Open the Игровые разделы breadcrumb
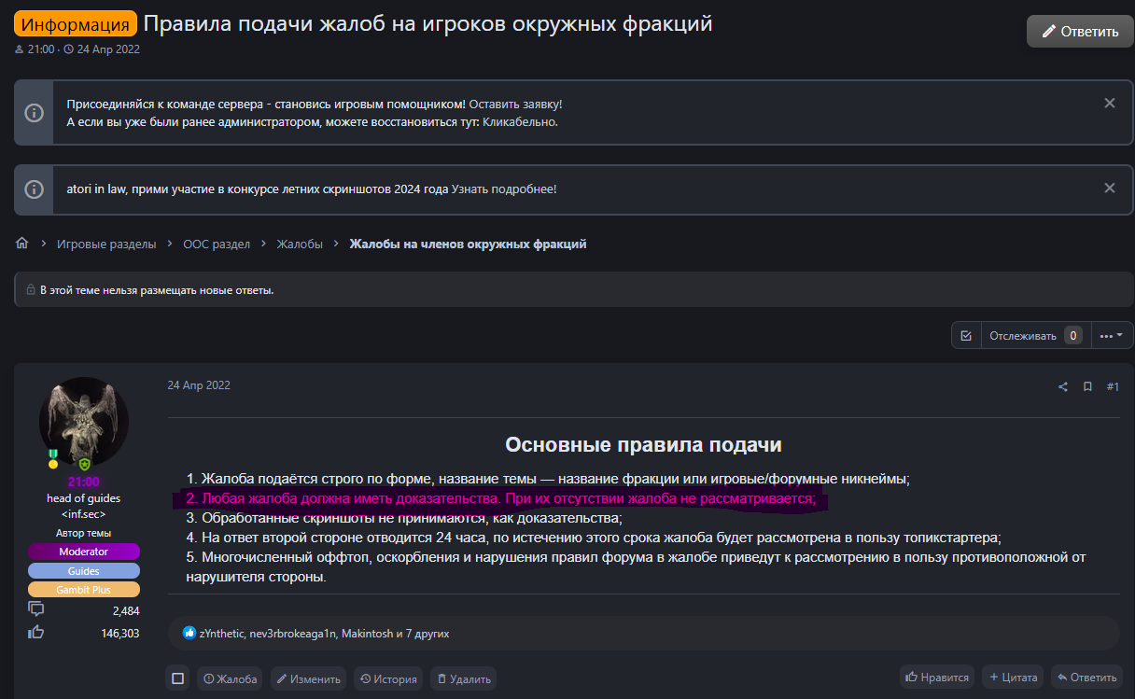Viewport: 1135px width, 699px height. [x=106, y=245]
